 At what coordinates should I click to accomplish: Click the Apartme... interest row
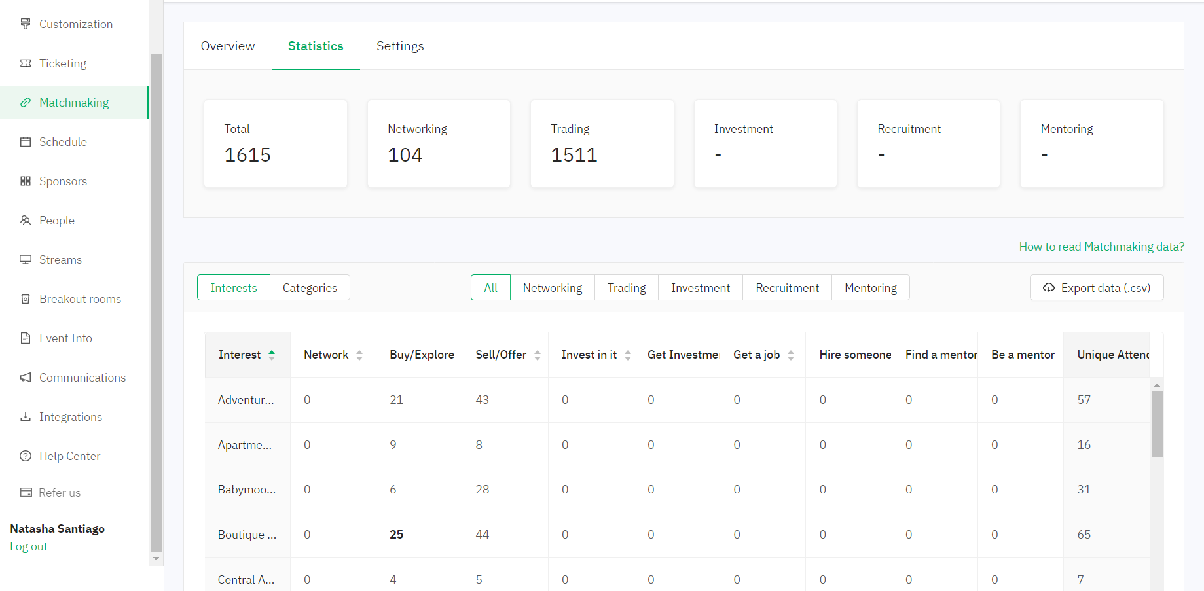(677, 445)
